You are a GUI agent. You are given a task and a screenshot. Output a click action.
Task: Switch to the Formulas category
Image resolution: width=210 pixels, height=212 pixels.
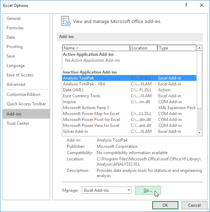point(15,28)
